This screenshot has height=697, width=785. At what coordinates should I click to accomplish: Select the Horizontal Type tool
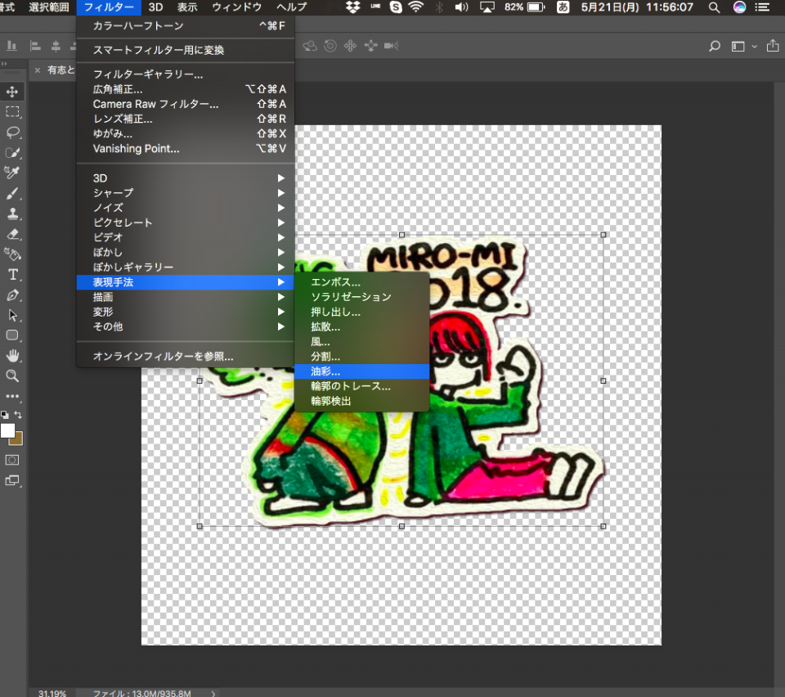(12, 274)
